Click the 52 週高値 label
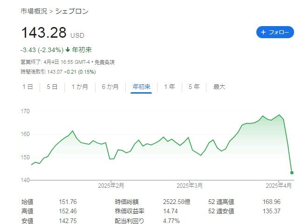The width and height of the screenshot is (302, 224). pyautogui.click(x=221, y=202)
